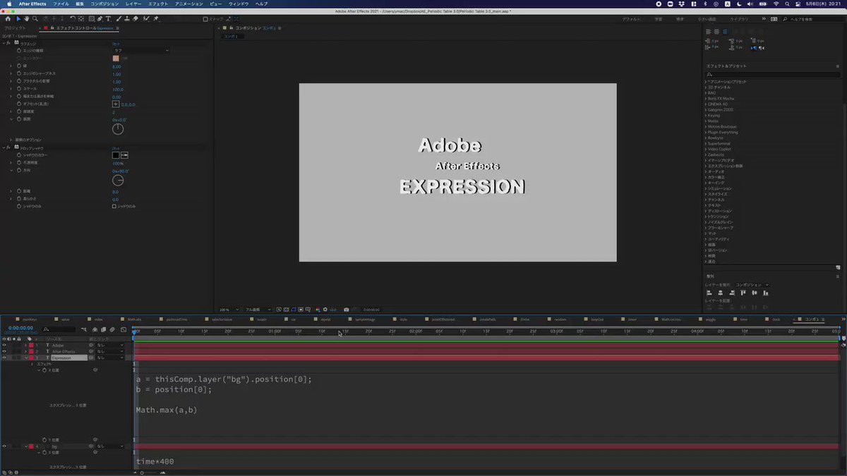Click the macOS Wi-Fi status icon
847x476 pixels.
[x=776, y=4]
